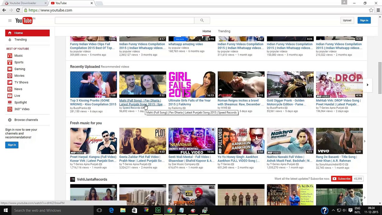This screenshot has width=382, height=215.
Task: Show next Fresh music videos arrow
Action: coord(364,141)
